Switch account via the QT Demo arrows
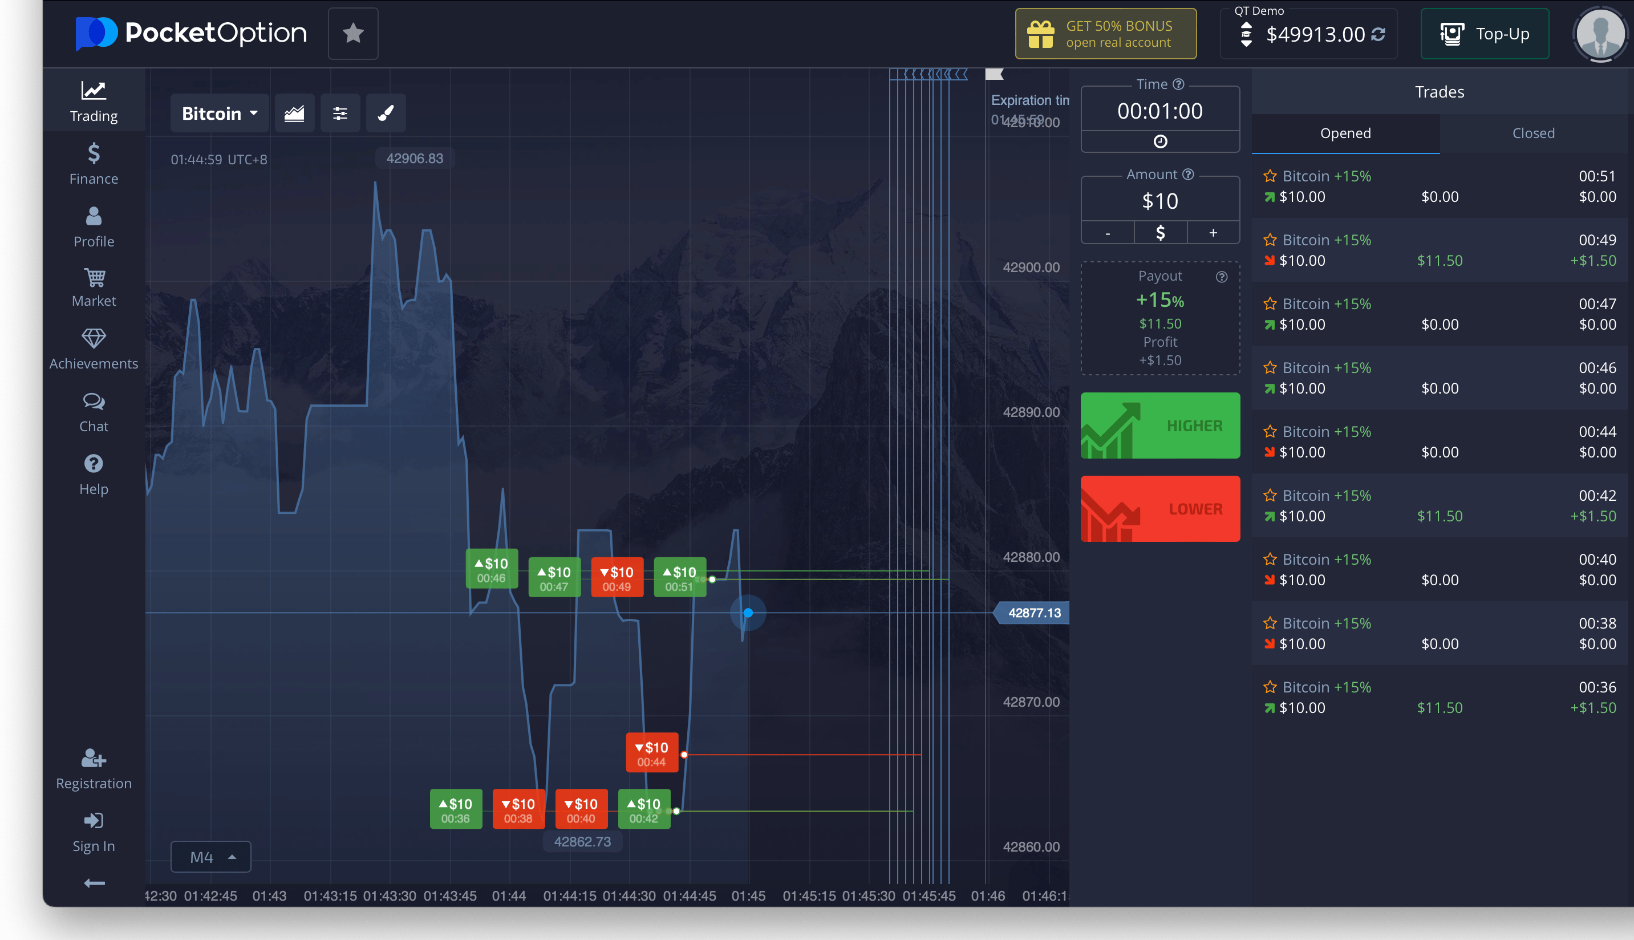Screen dimensions: 1634x940 [1246, 34]
